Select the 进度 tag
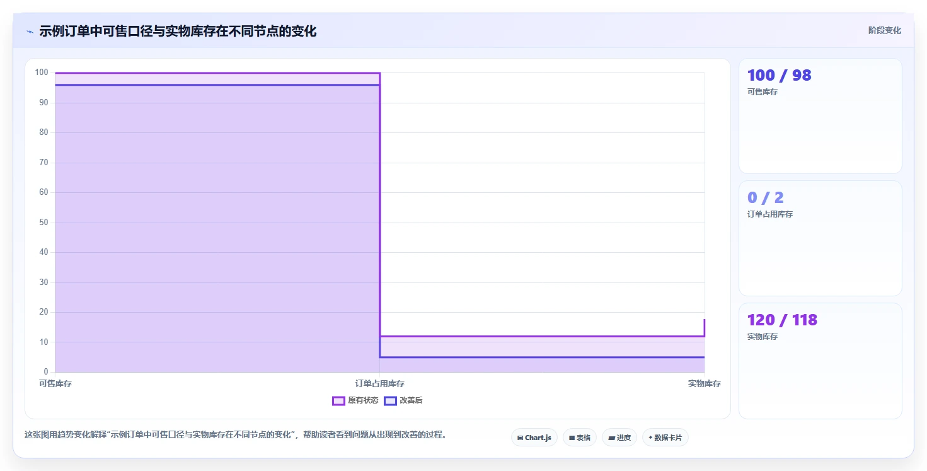This screenshot has height=471, width=927. coord(619,438)
